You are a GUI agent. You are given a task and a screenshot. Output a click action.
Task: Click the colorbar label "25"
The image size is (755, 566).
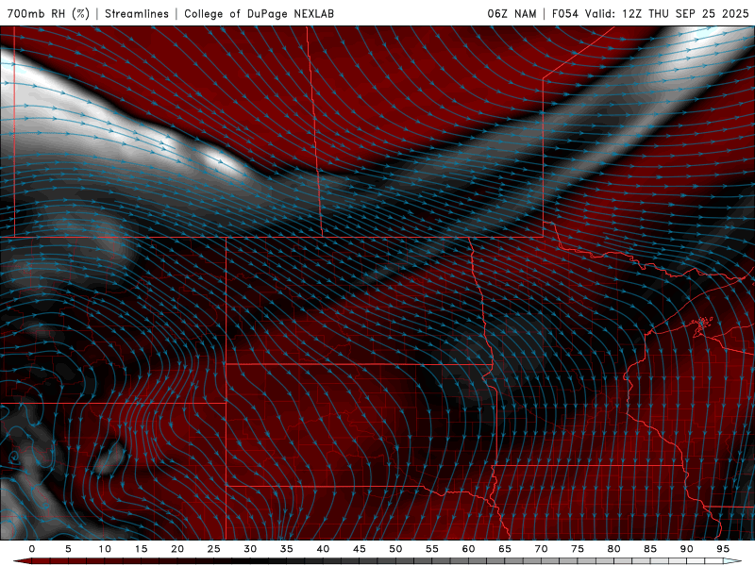pyautogui.click(x=214, y=549)
